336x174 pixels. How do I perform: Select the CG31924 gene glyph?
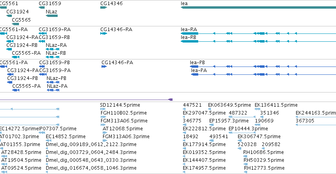[x=9, y=16]
